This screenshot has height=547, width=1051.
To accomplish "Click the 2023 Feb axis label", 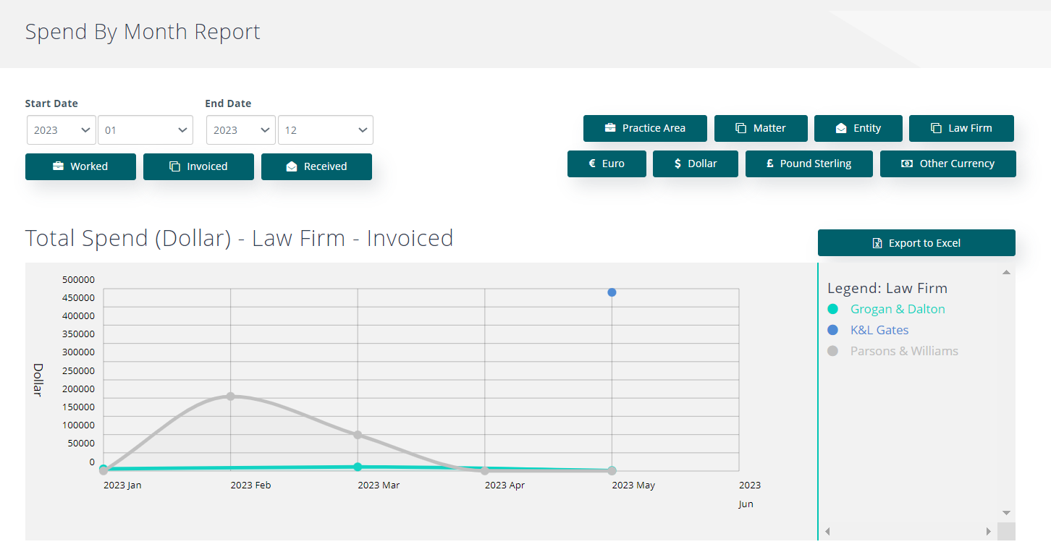I will coord(250,485).
